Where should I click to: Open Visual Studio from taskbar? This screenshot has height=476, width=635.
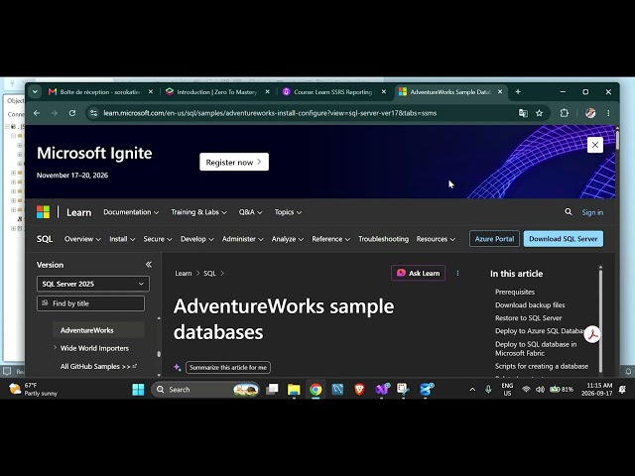point(381,390)
